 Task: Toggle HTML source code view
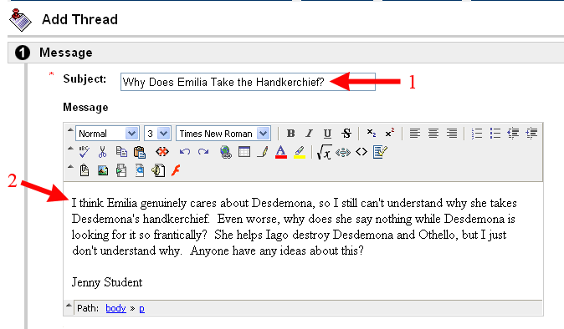pos(361,152)
